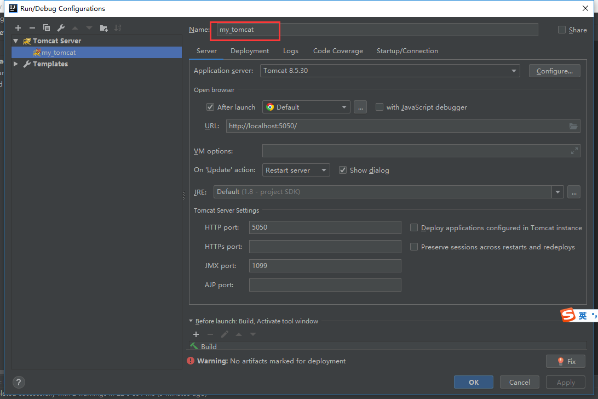598x399 pixels.
Task: Click the AJP port field
Action: [x=325, y=285]
